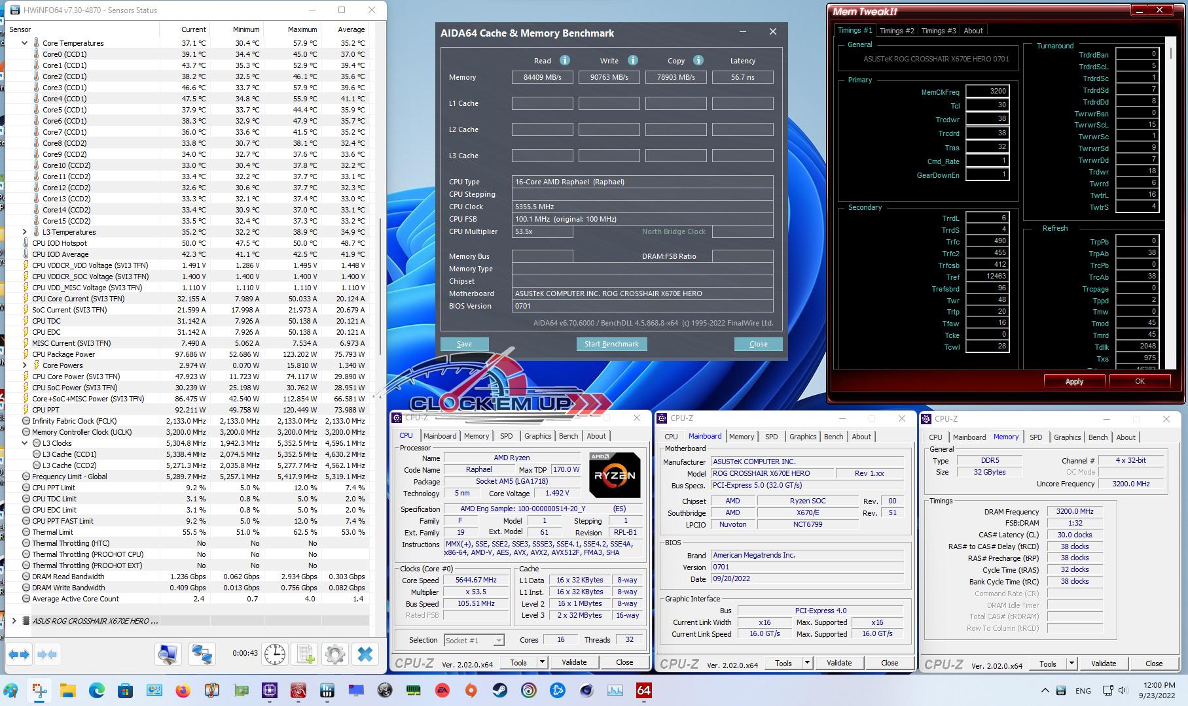Click HWiNFO collapse columns arrows icon
Screen dimensions: 1188x706
(47, 654)
